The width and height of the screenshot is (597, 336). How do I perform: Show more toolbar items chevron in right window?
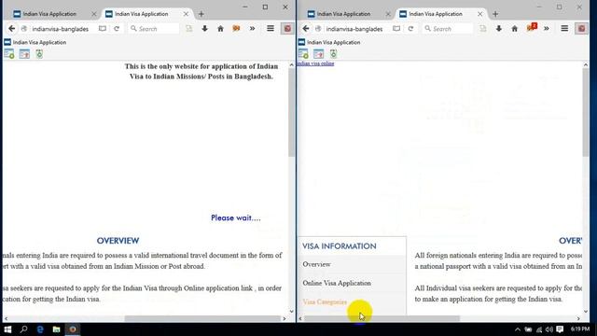point(546,29)
